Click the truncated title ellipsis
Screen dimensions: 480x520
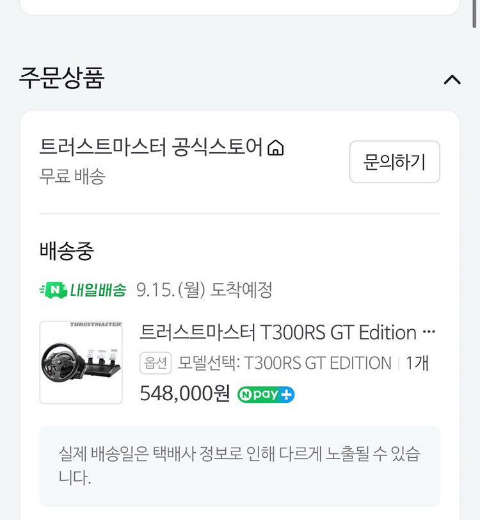point(429,333)
